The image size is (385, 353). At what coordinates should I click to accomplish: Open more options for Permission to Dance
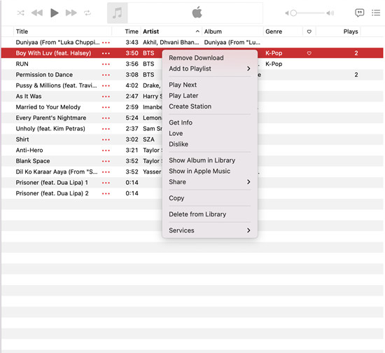coord(106,75)
